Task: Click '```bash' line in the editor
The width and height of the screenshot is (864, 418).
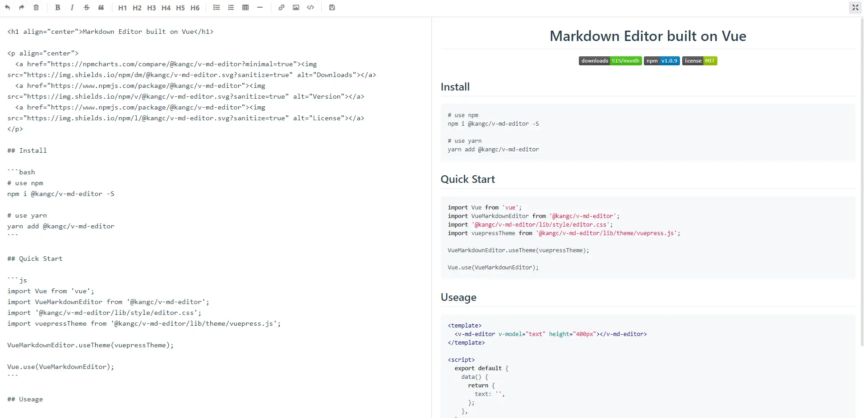Action: click(x=21, y=172)
